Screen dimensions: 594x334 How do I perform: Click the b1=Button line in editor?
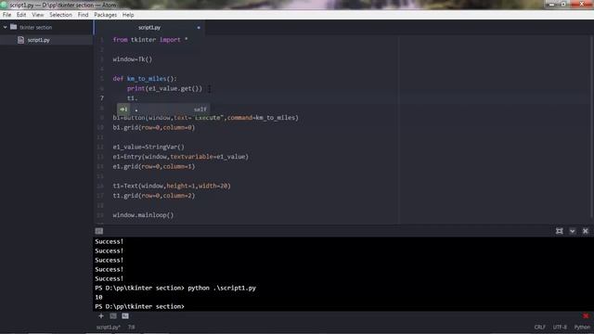tap(206, 118)
